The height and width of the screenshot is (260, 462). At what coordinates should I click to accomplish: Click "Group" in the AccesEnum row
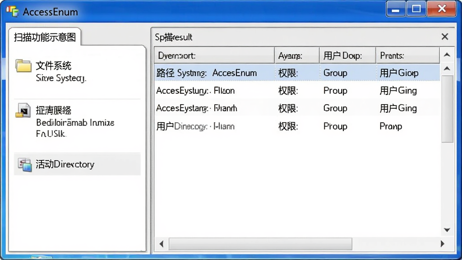335,73
